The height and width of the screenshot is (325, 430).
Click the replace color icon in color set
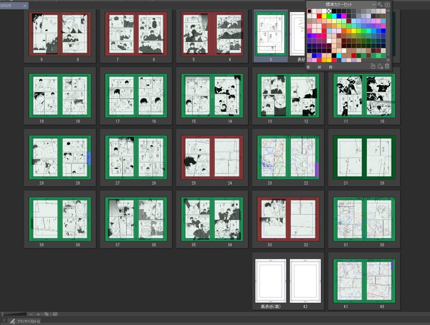tap(373, 66)
